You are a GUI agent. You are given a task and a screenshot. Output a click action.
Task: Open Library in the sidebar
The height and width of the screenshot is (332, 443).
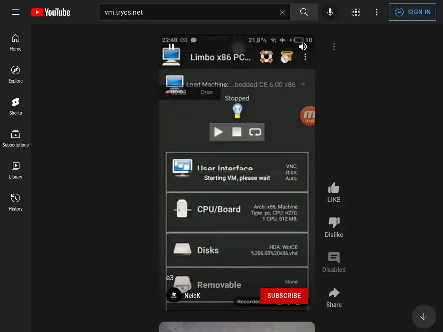[x=16, y=170]
